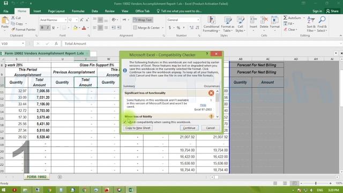This screenshot has height=193, width=343.
Task: Click the Excel icon in taskbar
Action: pyautogui.click(x=131, y=190)
